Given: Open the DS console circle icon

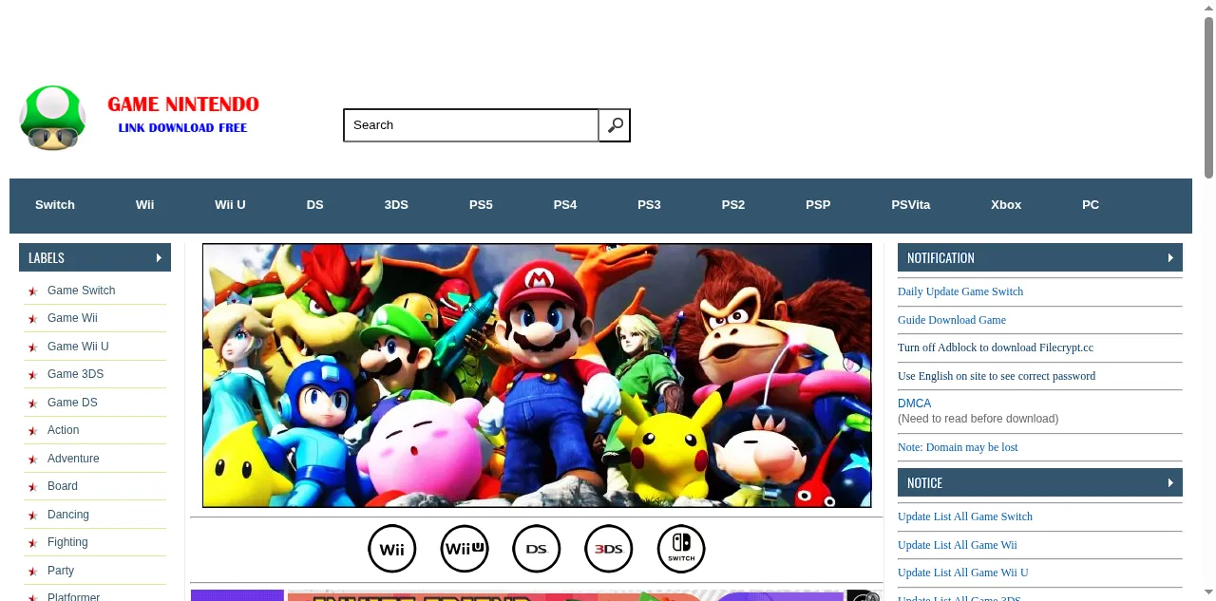Looking at the screenshot, I should click(x=537, y=549).
